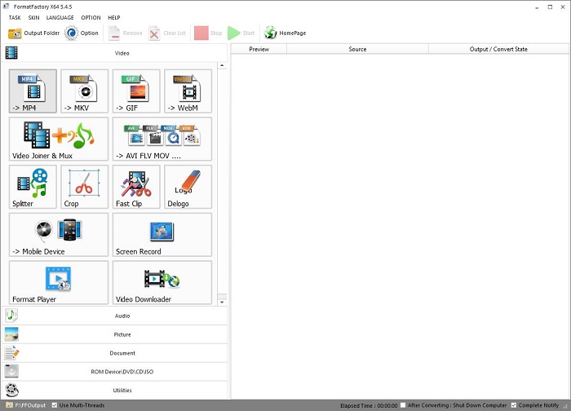Toggle Use Multi-Threads checkbox
Screen dimensions: 571x411
pos(55,405)
